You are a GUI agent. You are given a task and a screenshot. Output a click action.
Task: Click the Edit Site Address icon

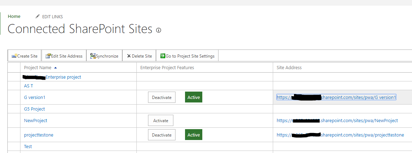(x=48, y=56)
